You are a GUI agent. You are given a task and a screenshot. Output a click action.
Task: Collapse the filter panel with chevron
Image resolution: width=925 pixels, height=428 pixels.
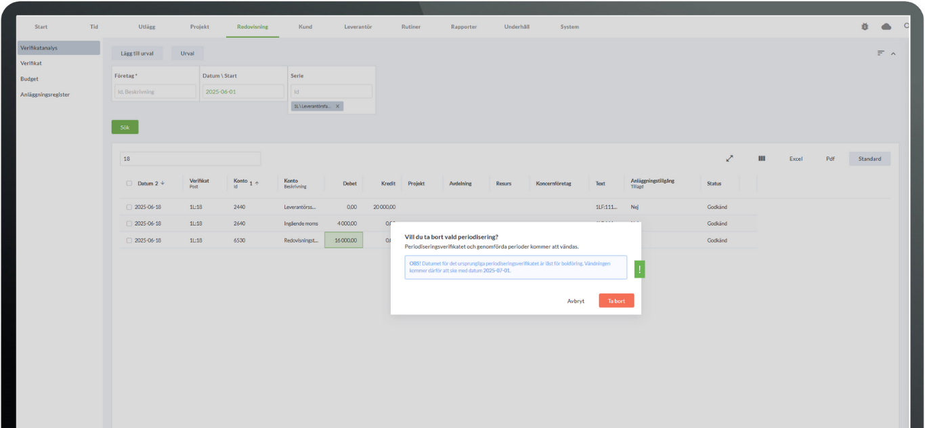pyautogui.click(x=893, y=53)
